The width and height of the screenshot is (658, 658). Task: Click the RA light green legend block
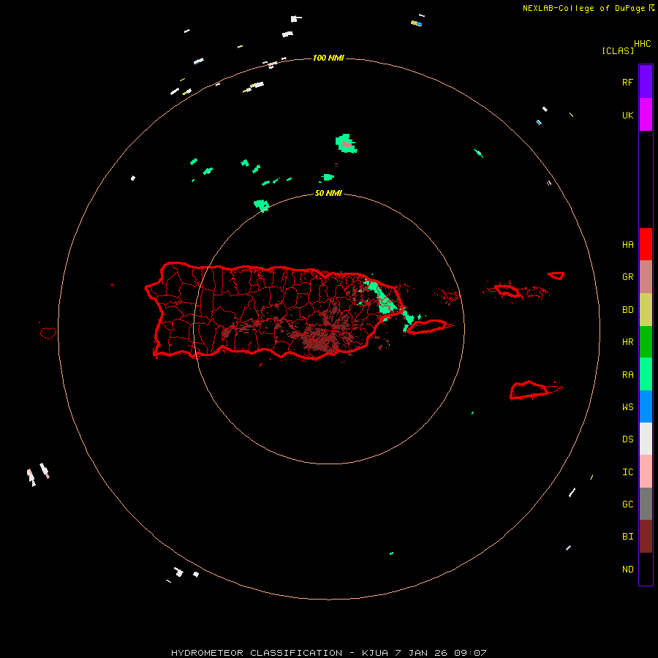646,374
